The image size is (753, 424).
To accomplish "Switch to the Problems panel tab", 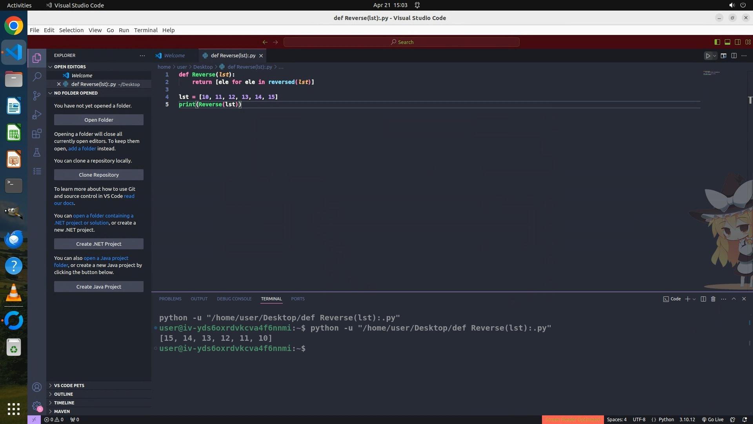I will pos(170,299).
